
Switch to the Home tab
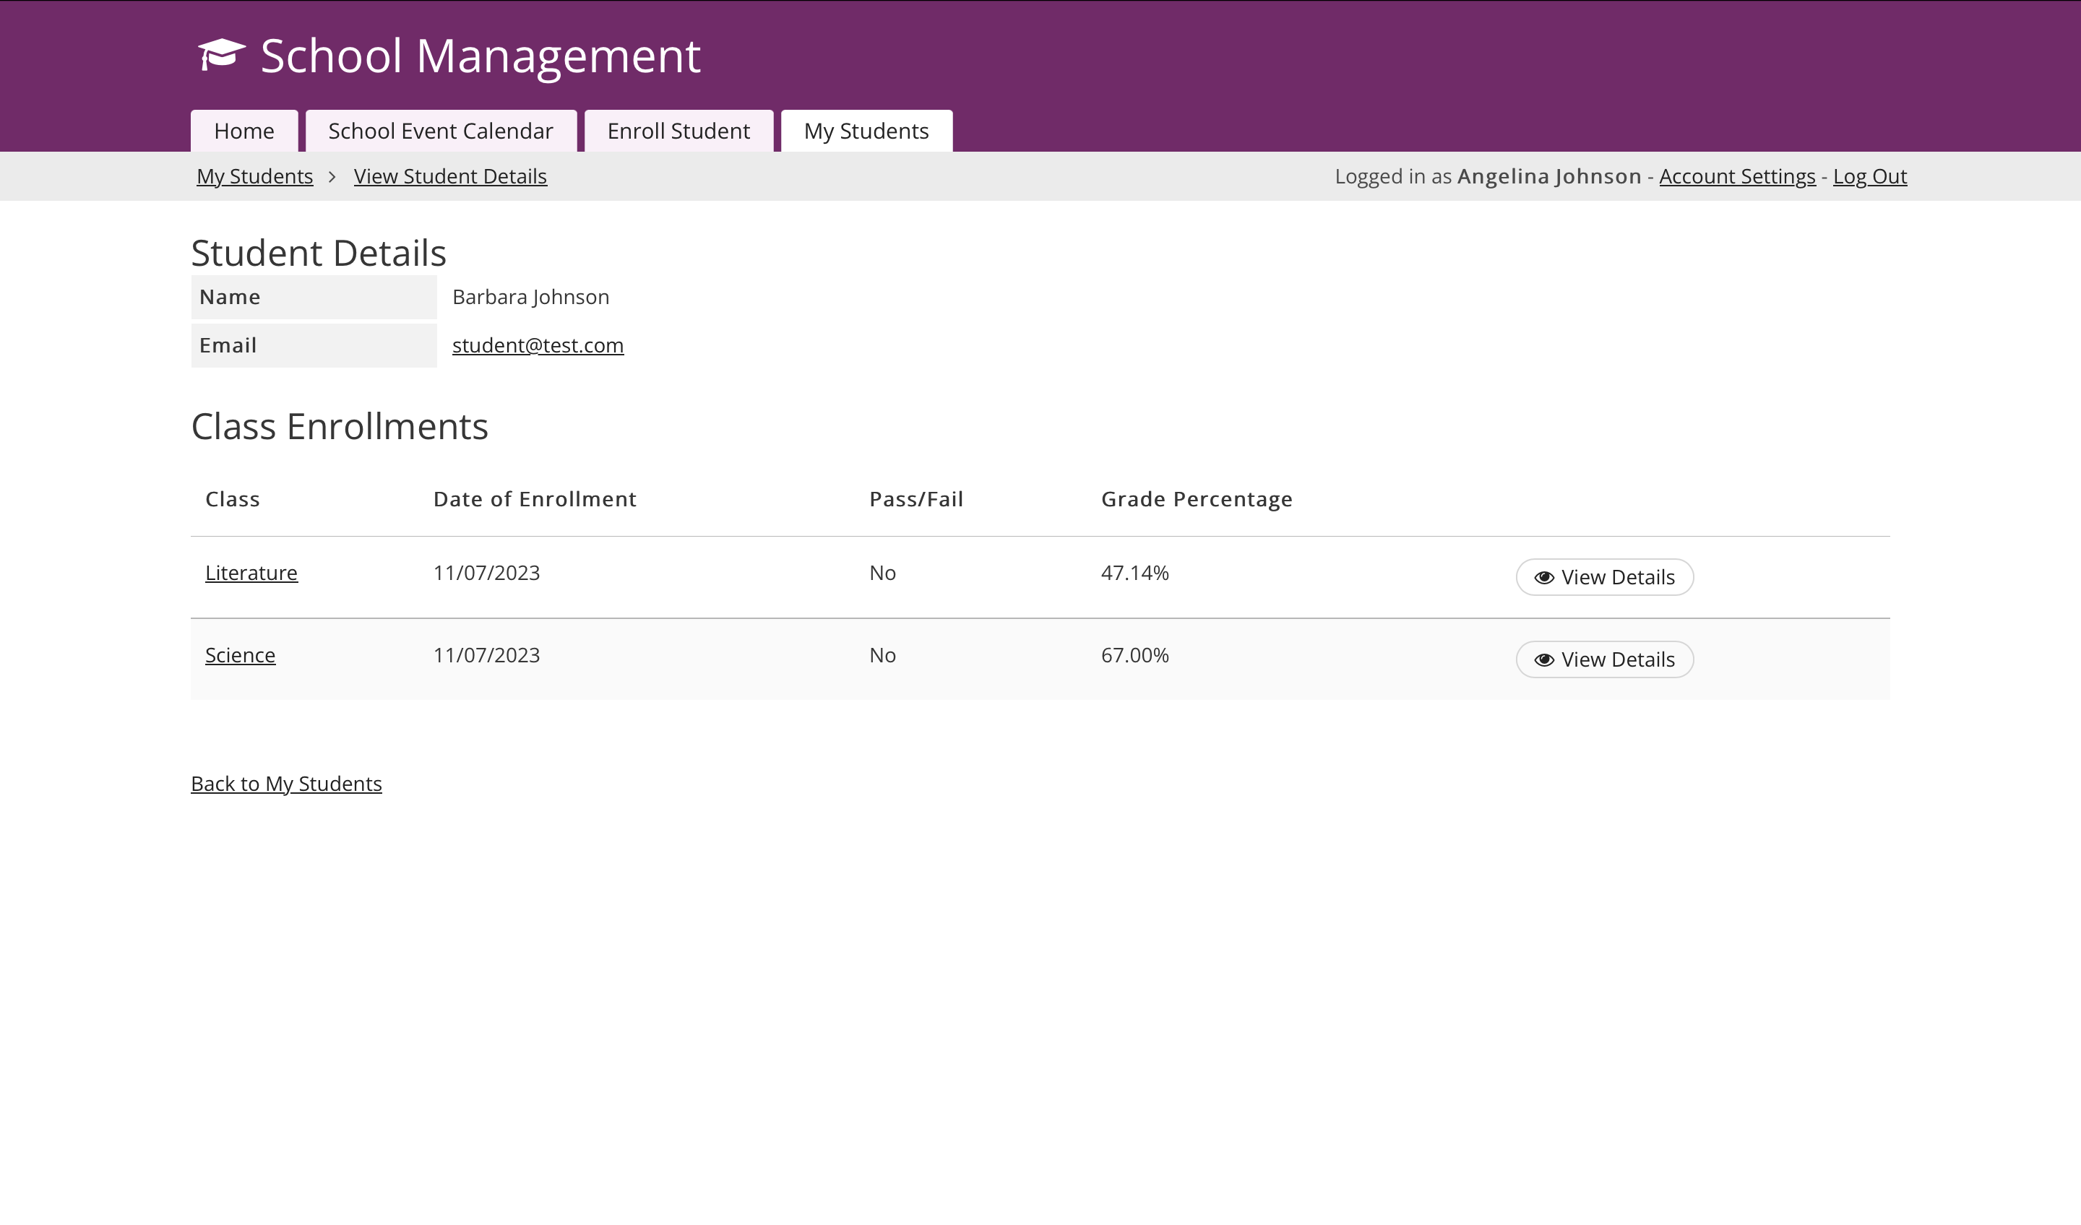click(244, 131)
